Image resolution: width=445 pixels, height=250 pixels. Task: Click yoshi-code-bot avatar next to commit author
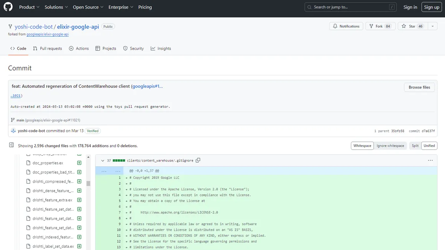click(x=14, y=131)
